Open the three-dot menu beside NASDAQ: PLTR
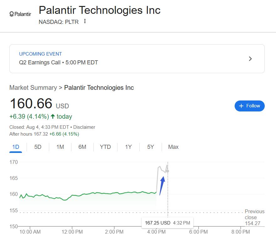The image size is (276, 238). pyautogui.click(x=85, y=21)
